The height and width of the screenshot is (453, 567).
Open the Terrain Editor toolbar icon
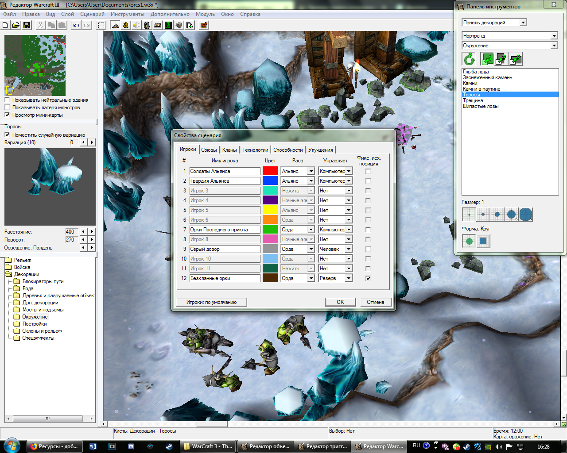tap(115, 25)
